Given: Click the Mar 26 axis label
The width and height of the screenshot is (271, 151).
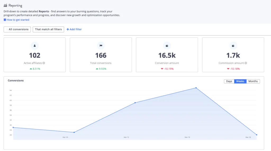Looking at the screenshot, I should pyautogui.click(x=248, y=137).
